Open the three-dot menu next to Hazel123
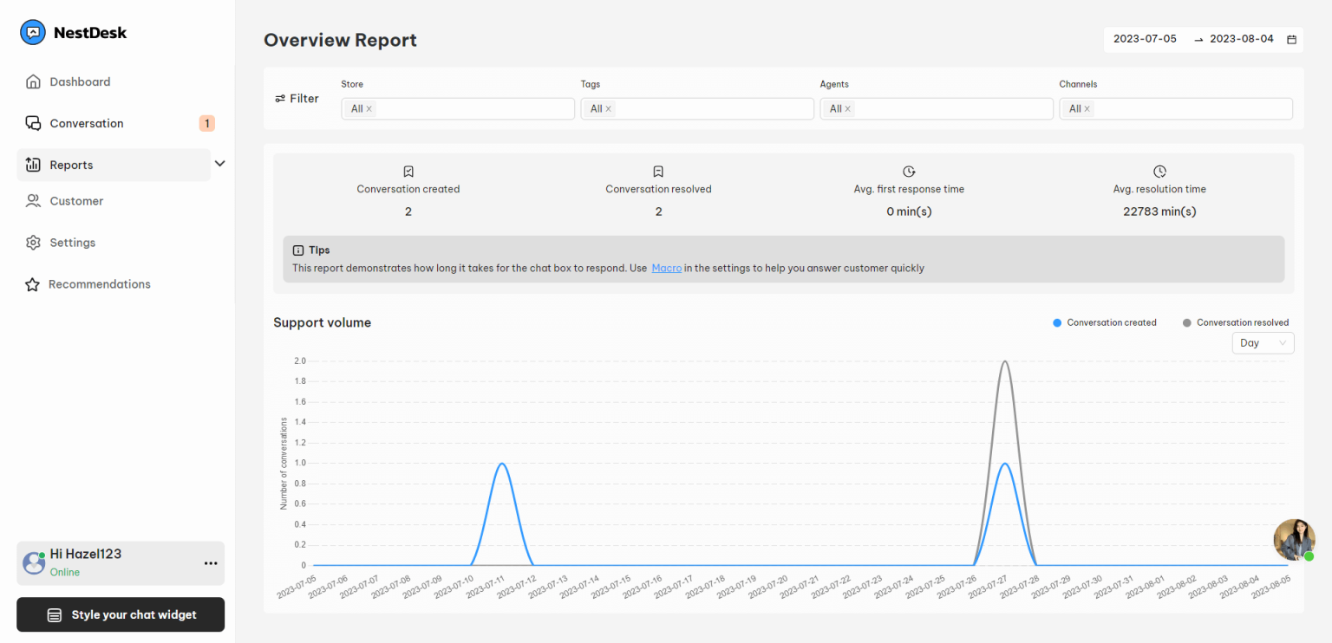This screenshot has height=643, width=1332. pyautogui.click(x=210, y=563)
